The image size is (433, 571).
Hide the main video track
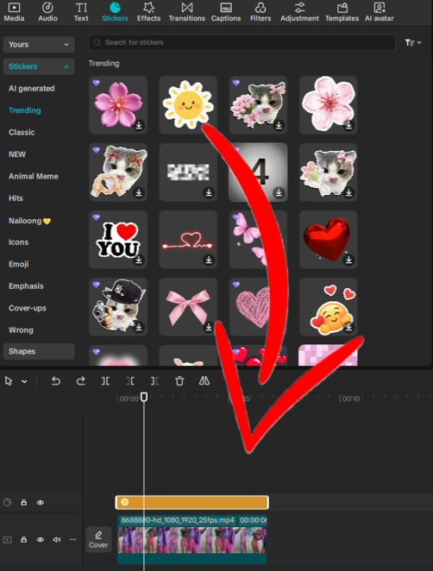(x=41, y=540)
